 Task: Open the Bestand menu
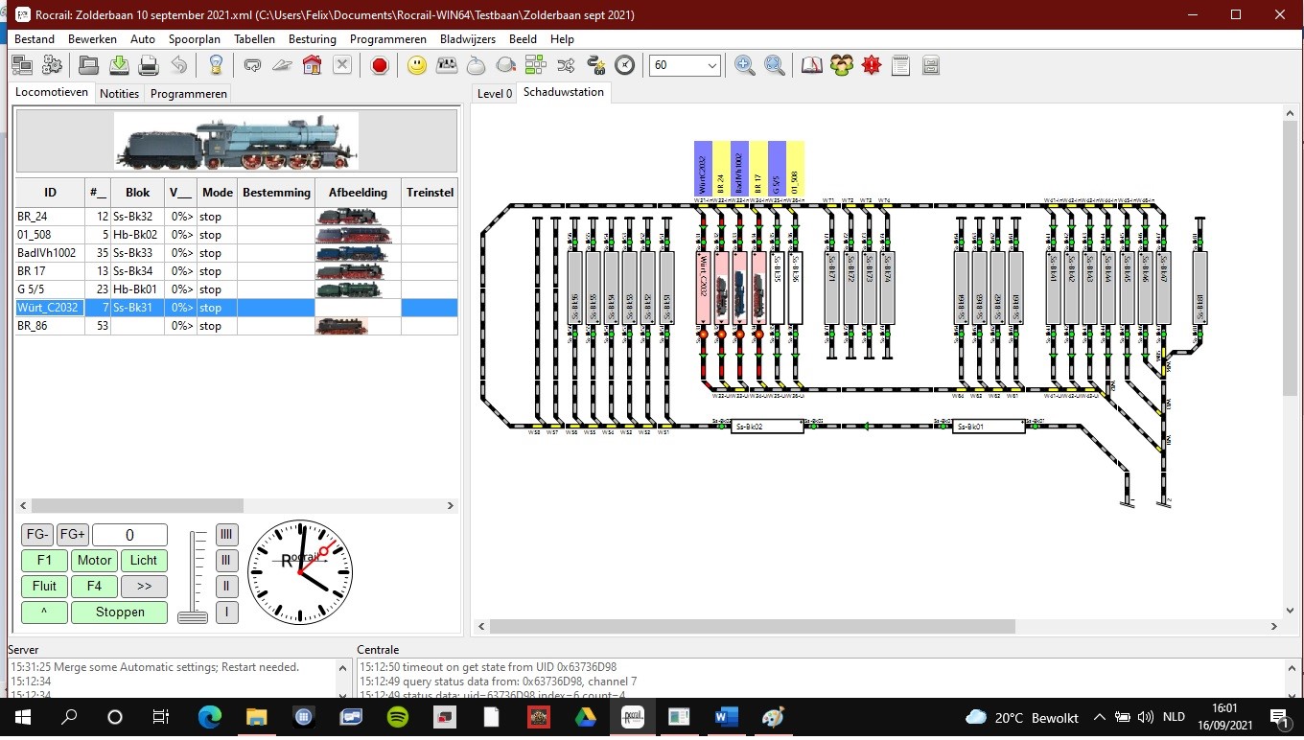tap(35, 39)
